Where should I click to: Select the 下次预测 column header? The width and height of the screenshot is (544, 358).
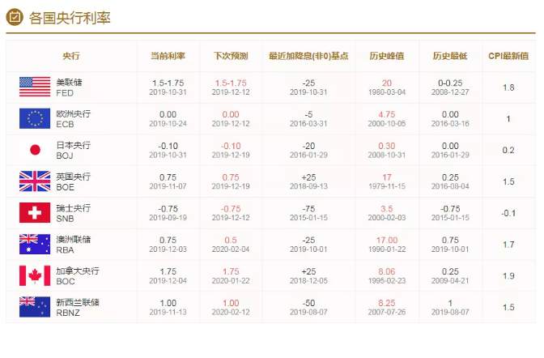(231, 56)
